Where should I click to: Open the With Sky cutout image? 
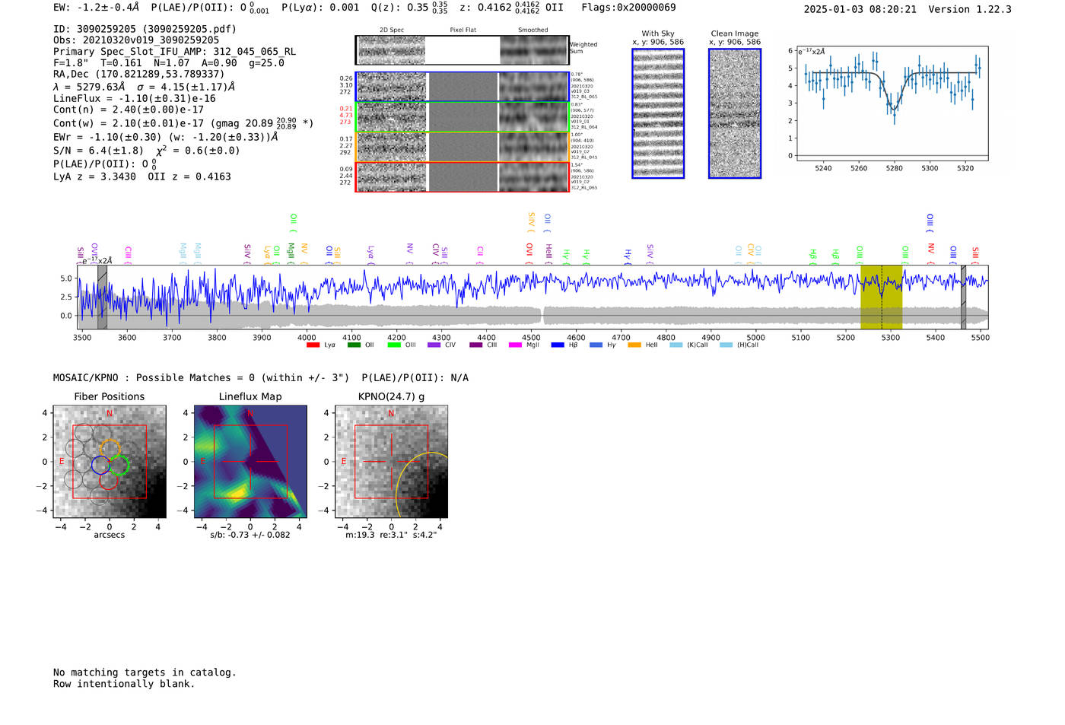[658, 113]
